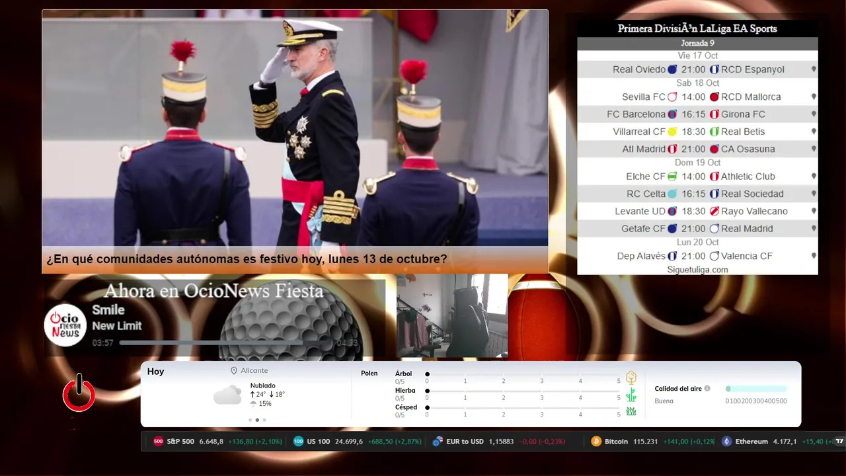The height and width of the screenshot is (476, 846).
Task: Select the middle weather page dot
Action: [x=257, y=420]
